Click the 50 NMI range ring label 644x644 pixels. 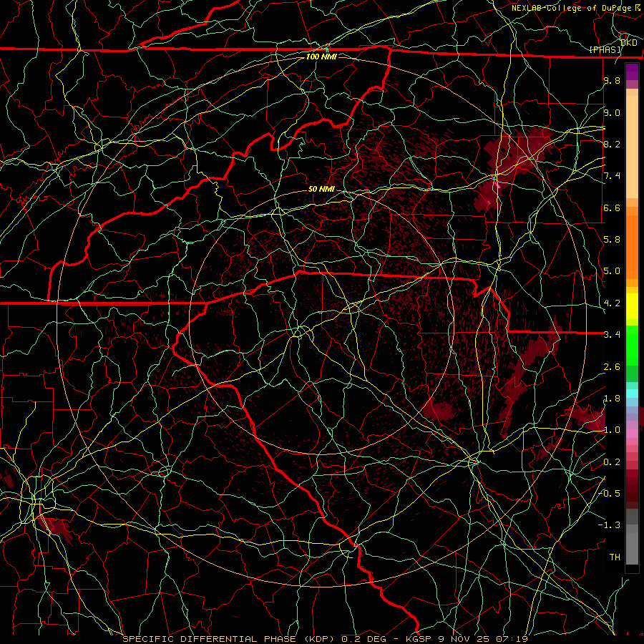321,189
